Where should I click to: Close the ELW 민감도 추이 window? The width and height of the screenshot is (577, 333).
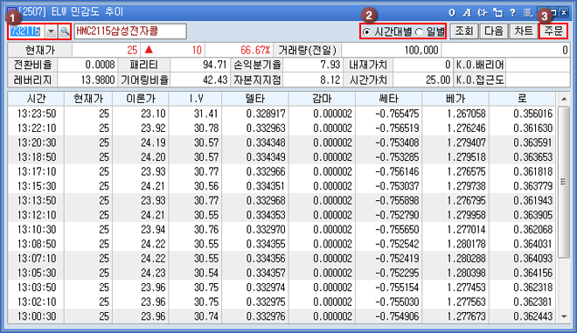tap(564, 13)
